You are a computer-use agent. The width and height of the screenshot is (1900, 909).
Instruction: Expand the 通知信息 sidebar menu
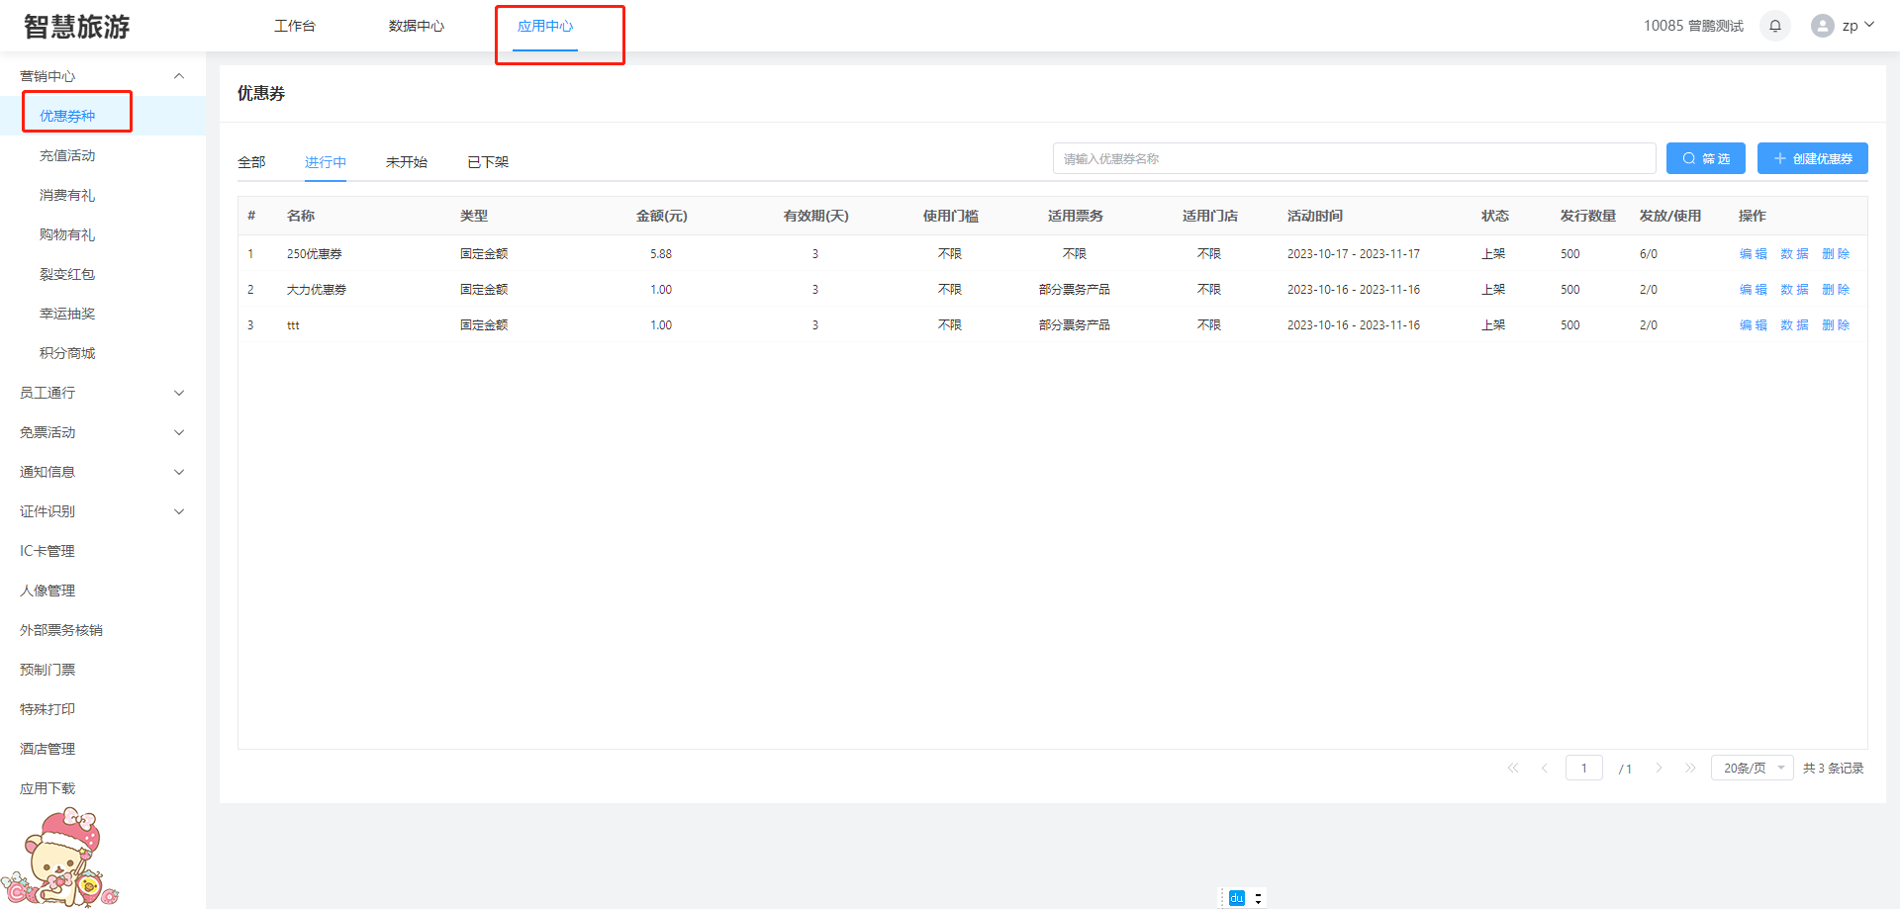(x=179, y=472)
